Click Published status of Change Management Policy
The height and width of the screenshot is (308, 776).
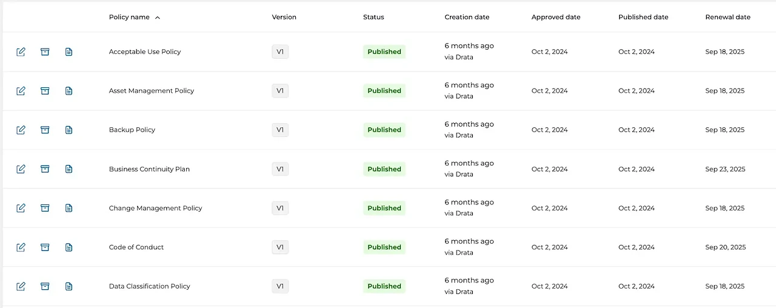[x=384, y=208]
